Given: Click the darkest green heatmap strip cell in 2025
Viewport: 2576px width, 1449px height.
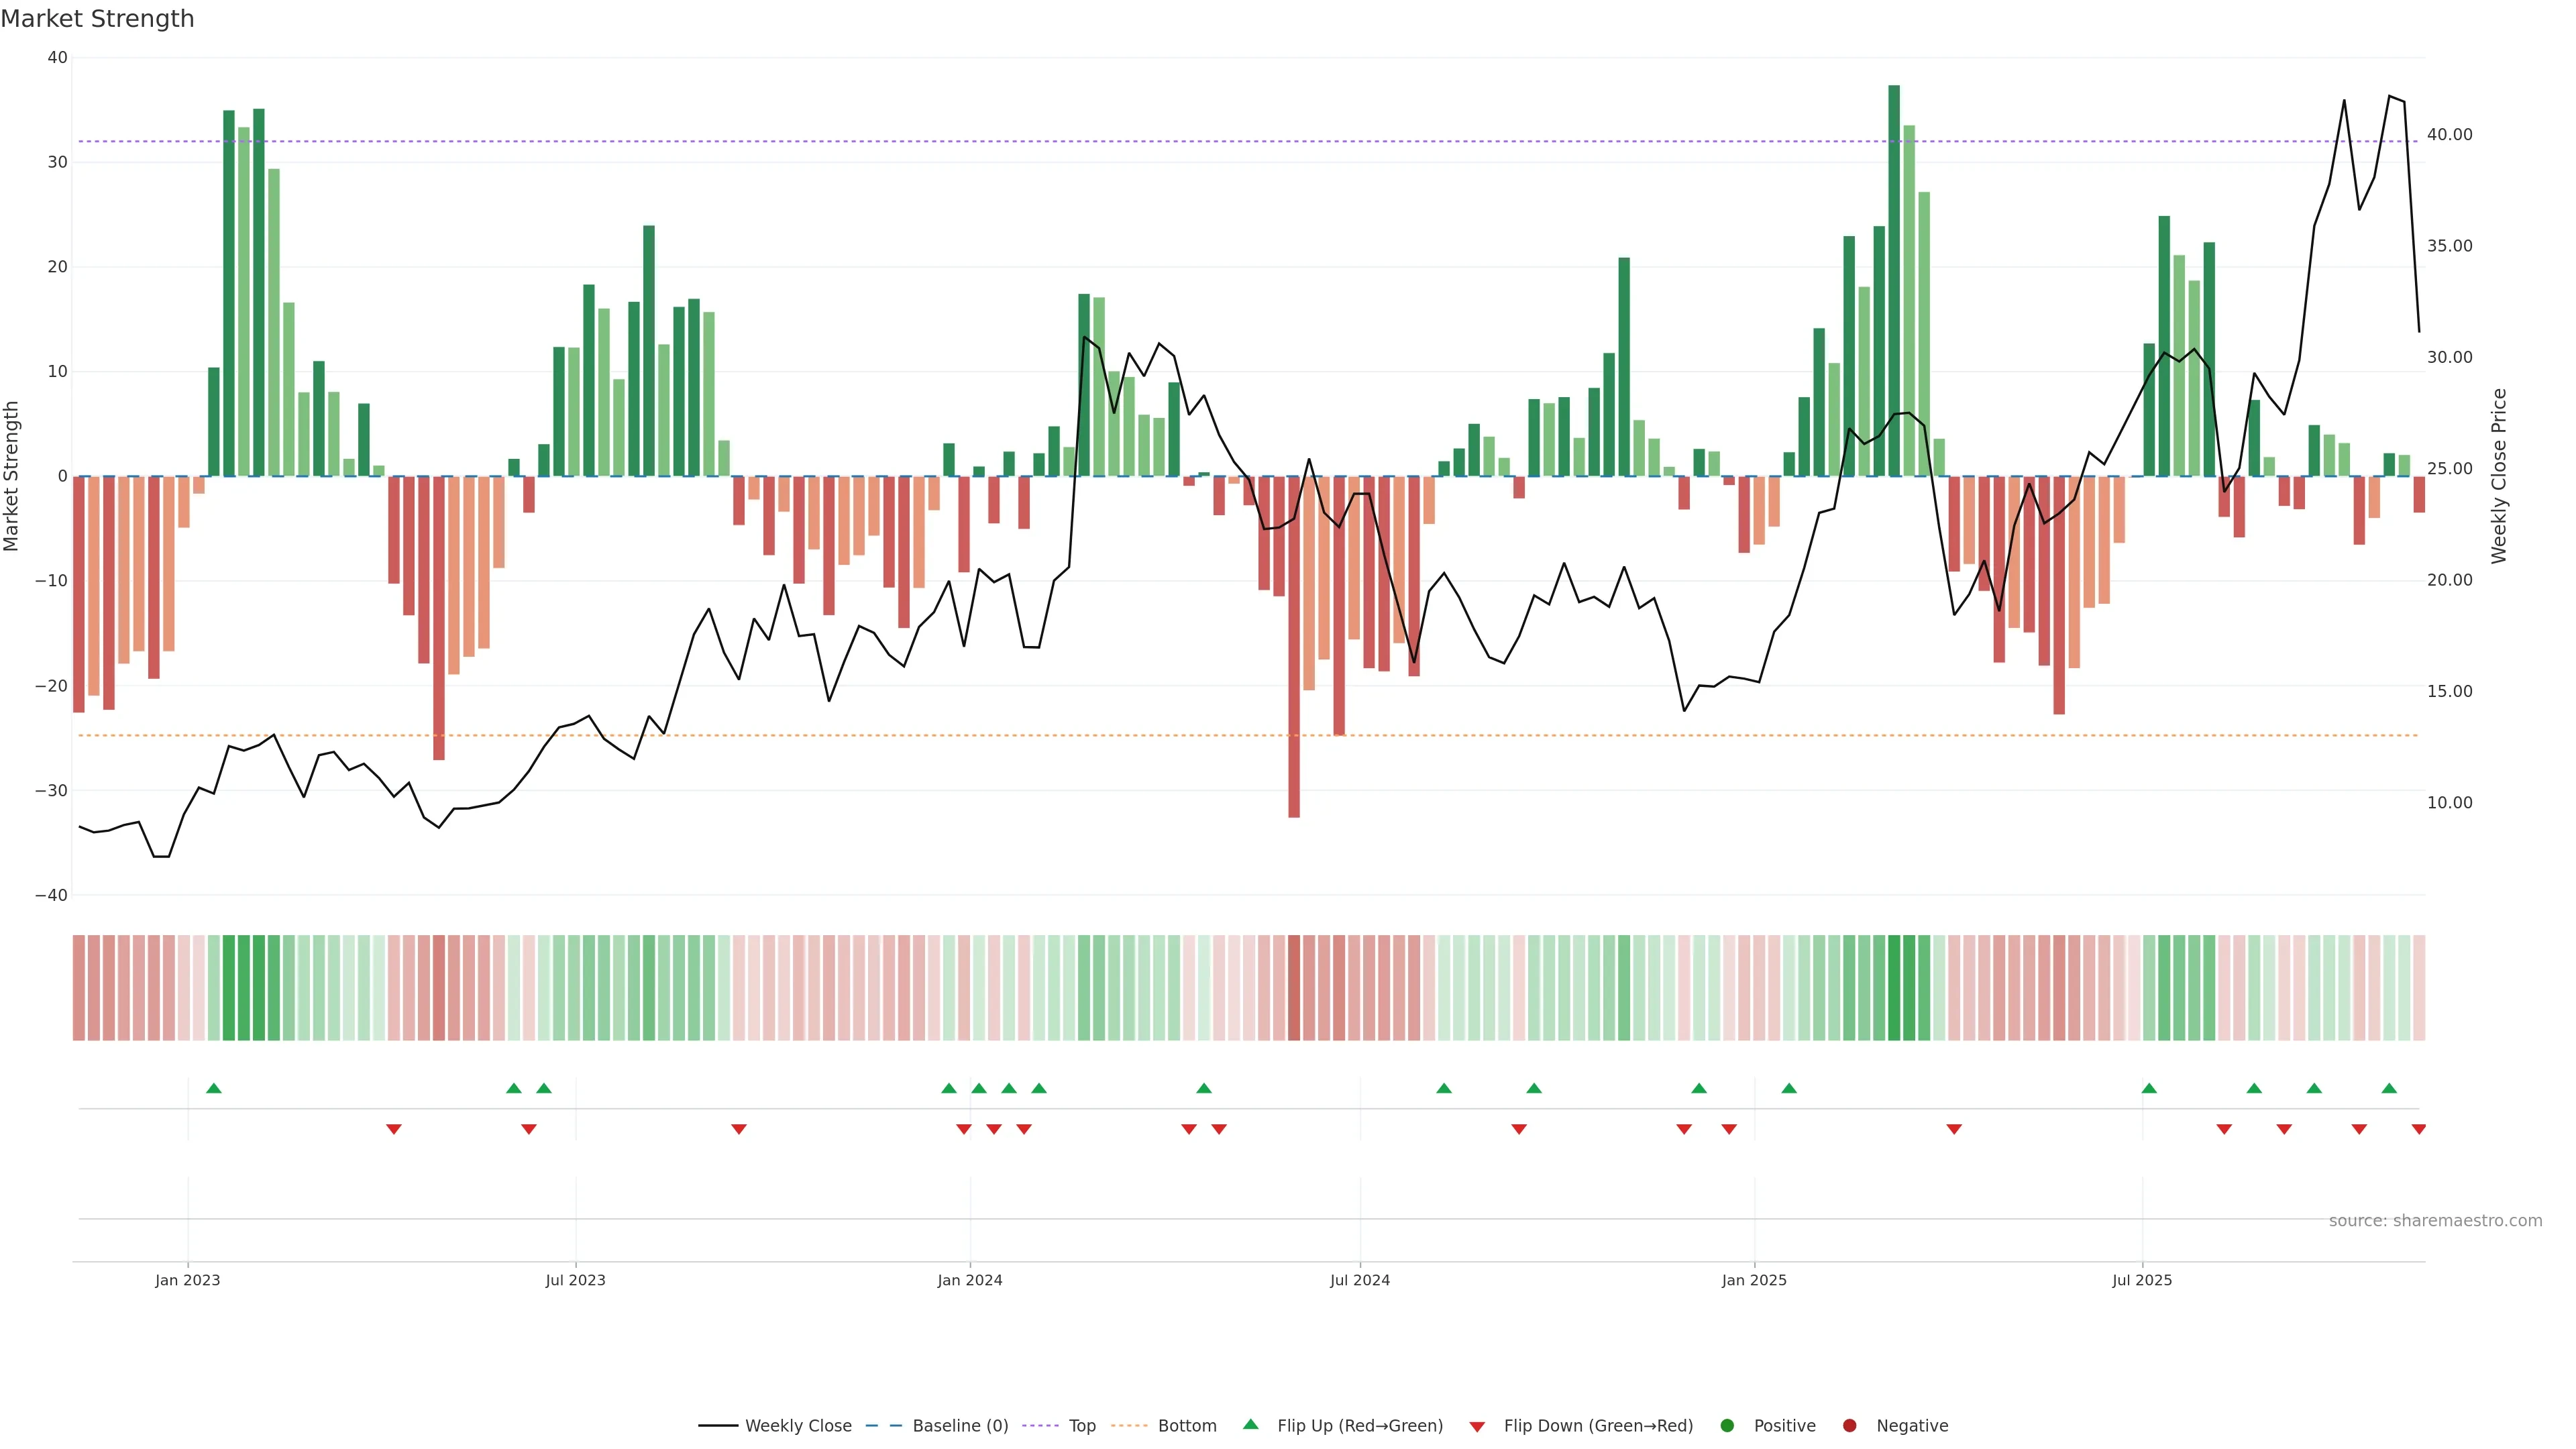Looking at the screenshot, I should (1894, 988).
